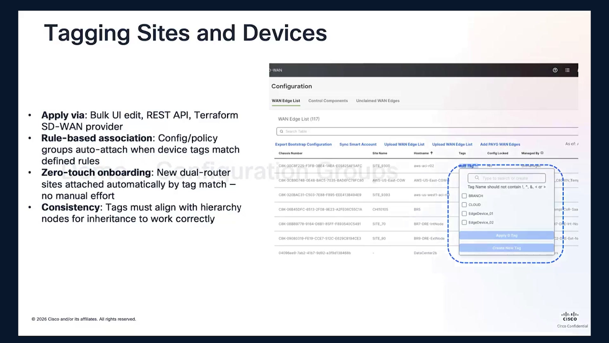Click the Apply 0 Tag button
The image size is (609, 343).
(x=507, y=235)
